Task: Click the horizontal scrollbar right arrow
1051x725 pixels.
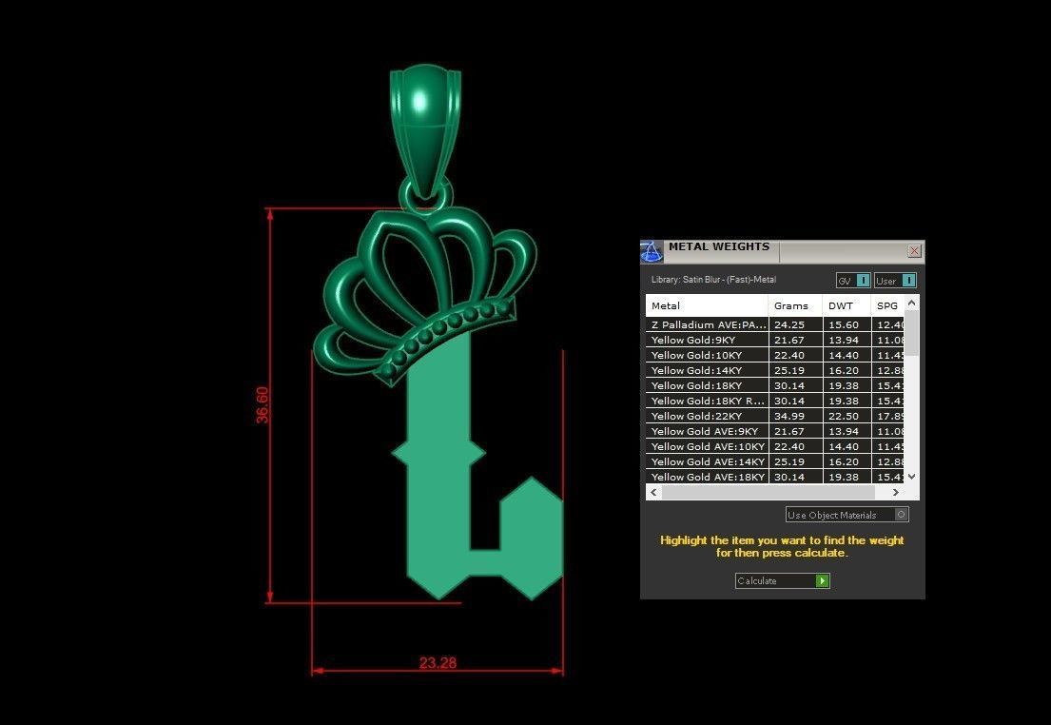Action: 896,492
